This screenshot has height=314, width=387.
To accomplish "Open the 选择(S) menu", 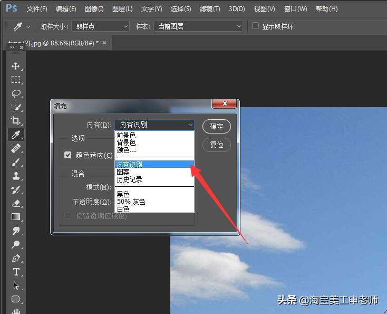I will pos(181,9).
